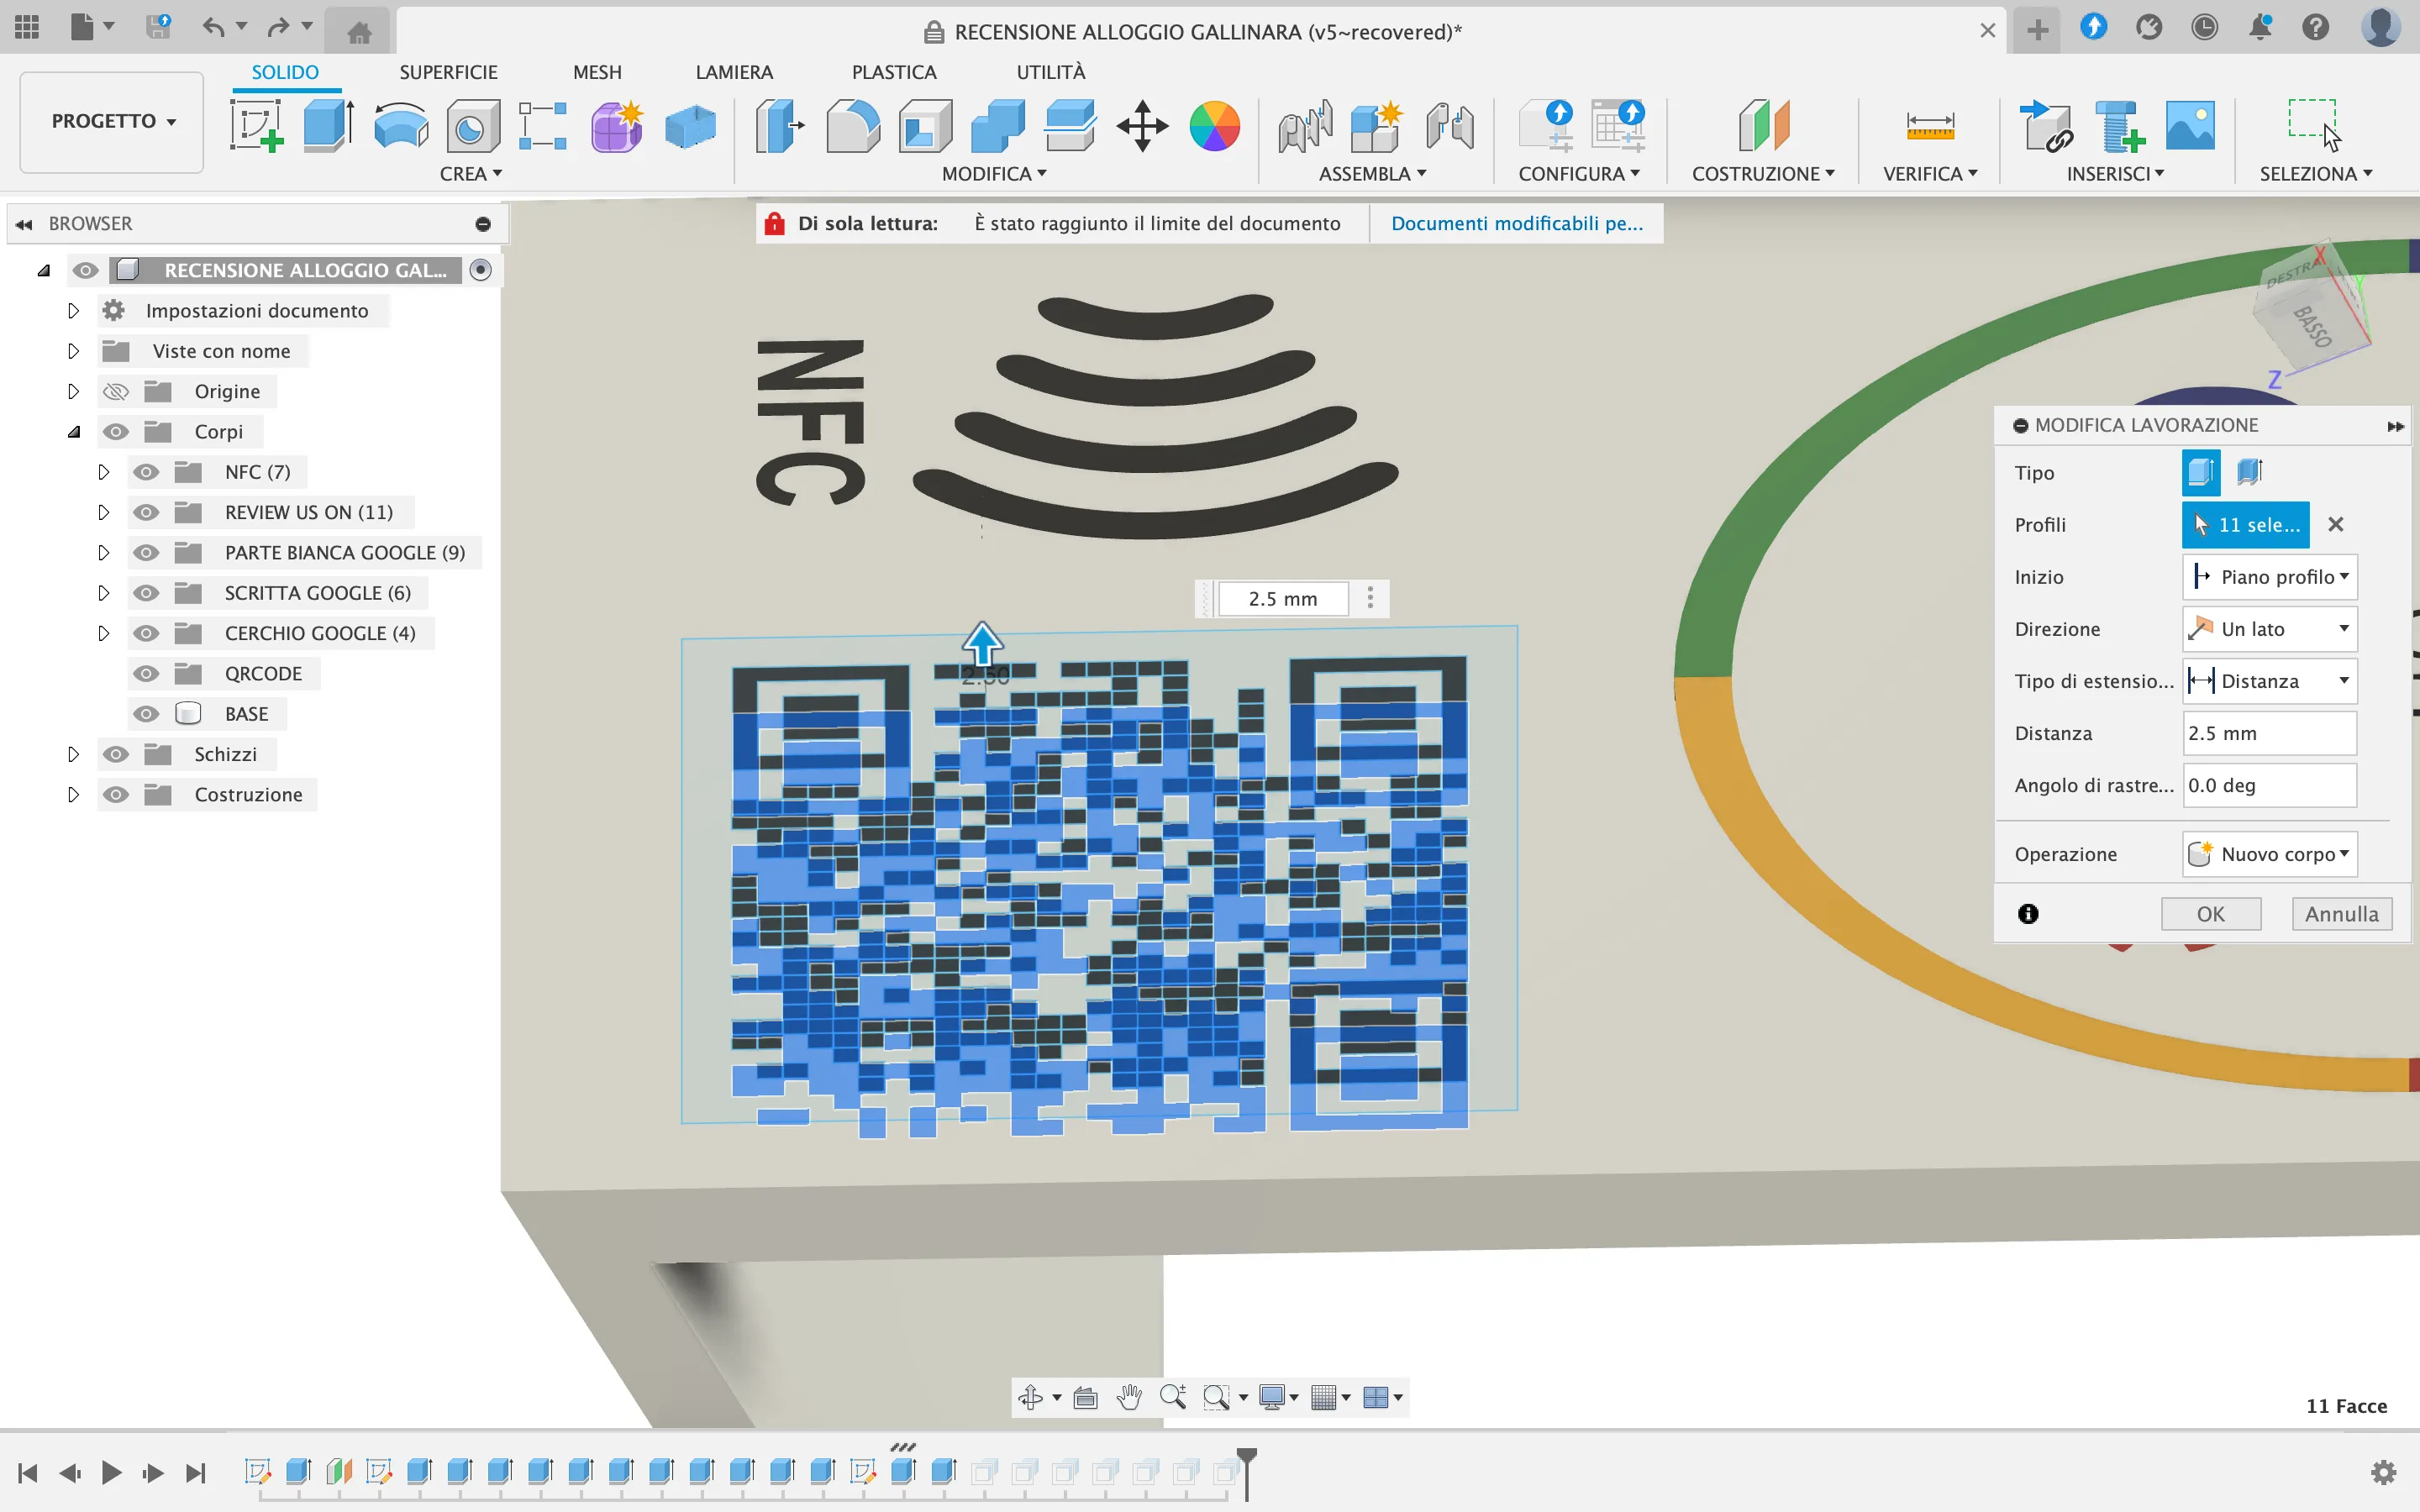Confirm with OK in Modifica Lavorazione
This screenshot has width=2420, height=1512.
[x=2209, y=913]
